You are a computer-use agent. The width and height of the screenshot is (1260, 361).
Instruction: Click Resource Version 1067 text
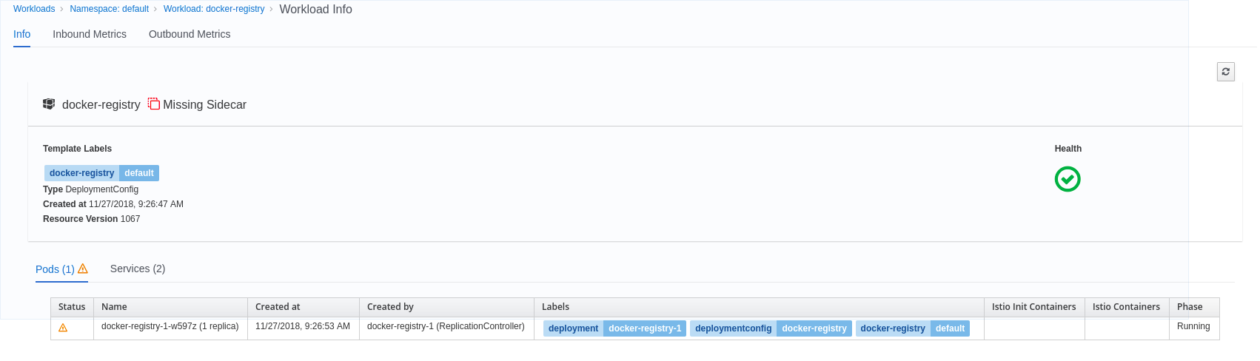coord(91,219)
